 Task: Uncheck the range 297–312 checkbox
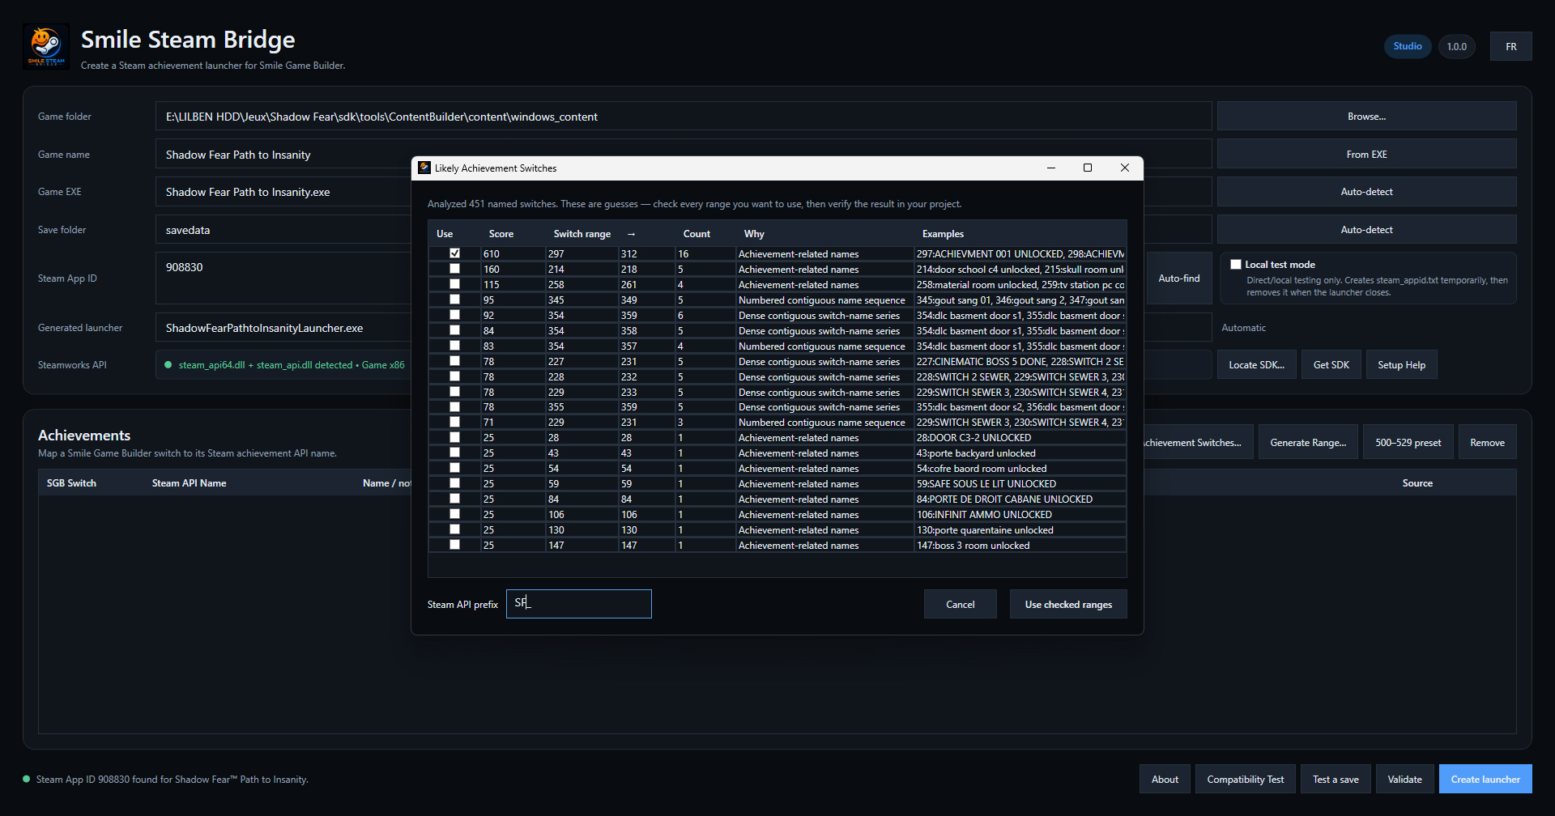click(x=454, y=253)
